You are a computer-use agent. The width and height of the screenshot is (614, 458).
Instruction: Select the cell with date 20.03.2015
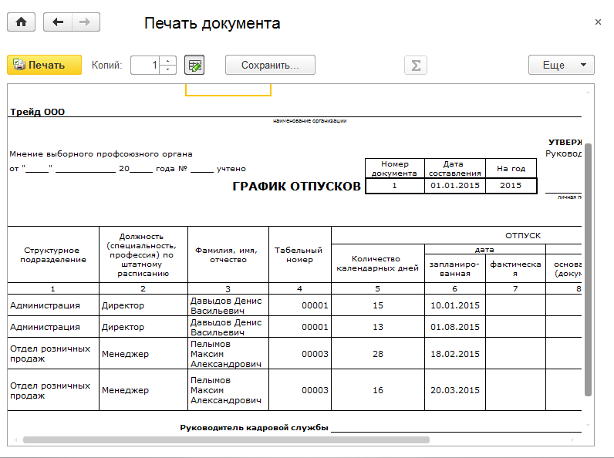coord(454,390)
